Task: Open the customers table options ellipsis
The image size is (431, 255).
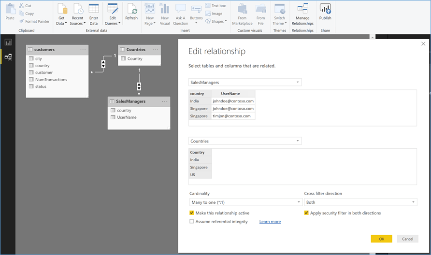Action: [x=83, y=50]
